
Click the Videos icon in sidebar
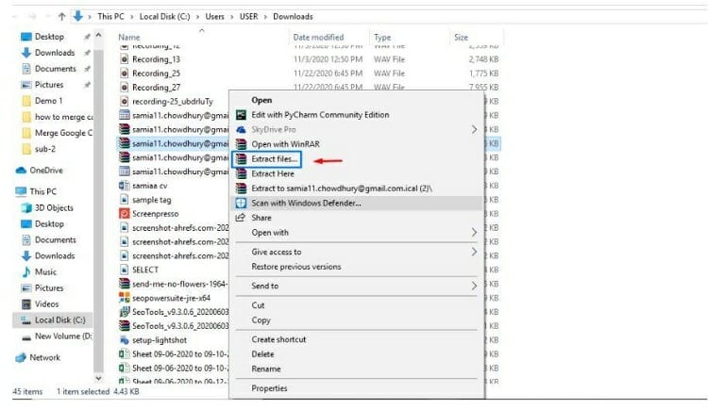tap(26, 304)
